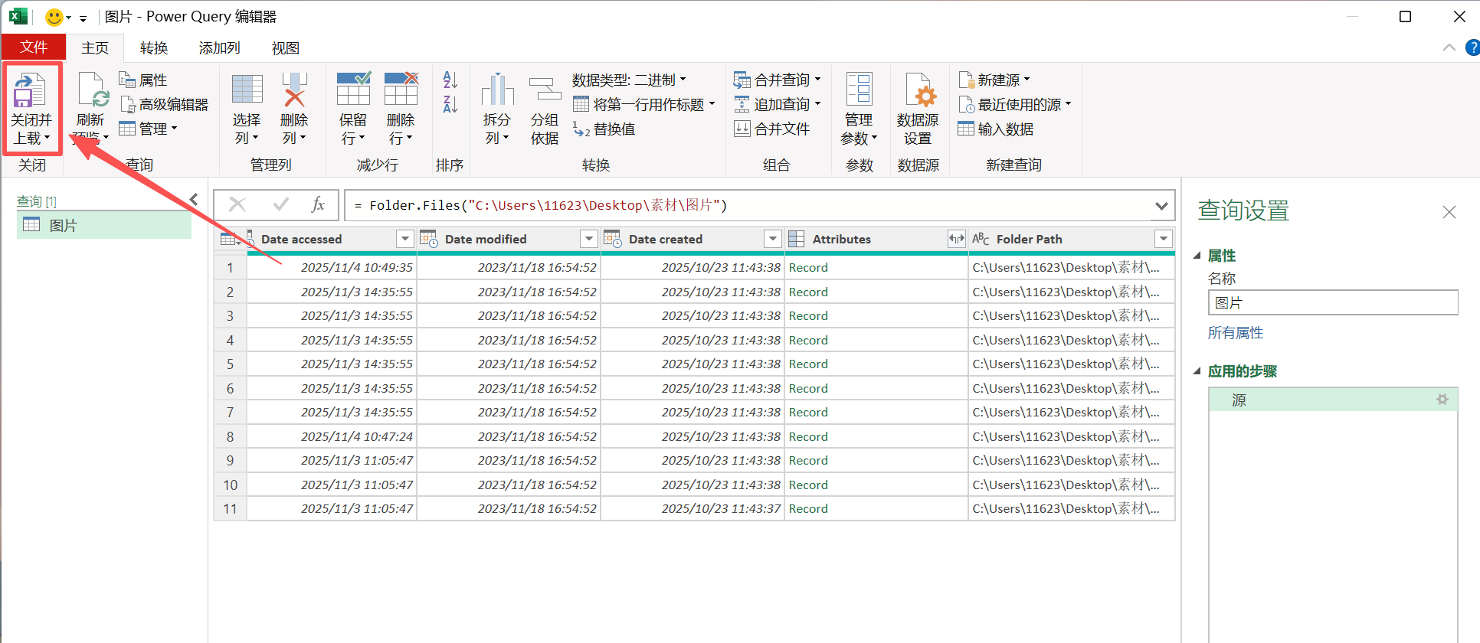Open the New Source (新建源) dropdown

tap(994, 80)
